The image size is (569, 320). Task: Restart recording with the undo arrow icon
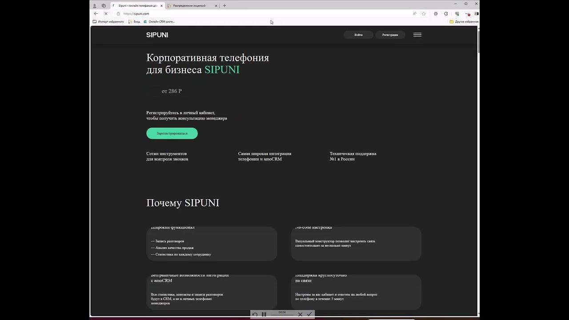(x=255, y=314)
